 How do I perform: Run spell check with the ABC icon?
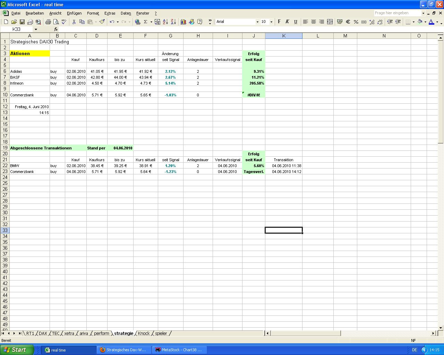pyautogui.click(x=64, y=21)
